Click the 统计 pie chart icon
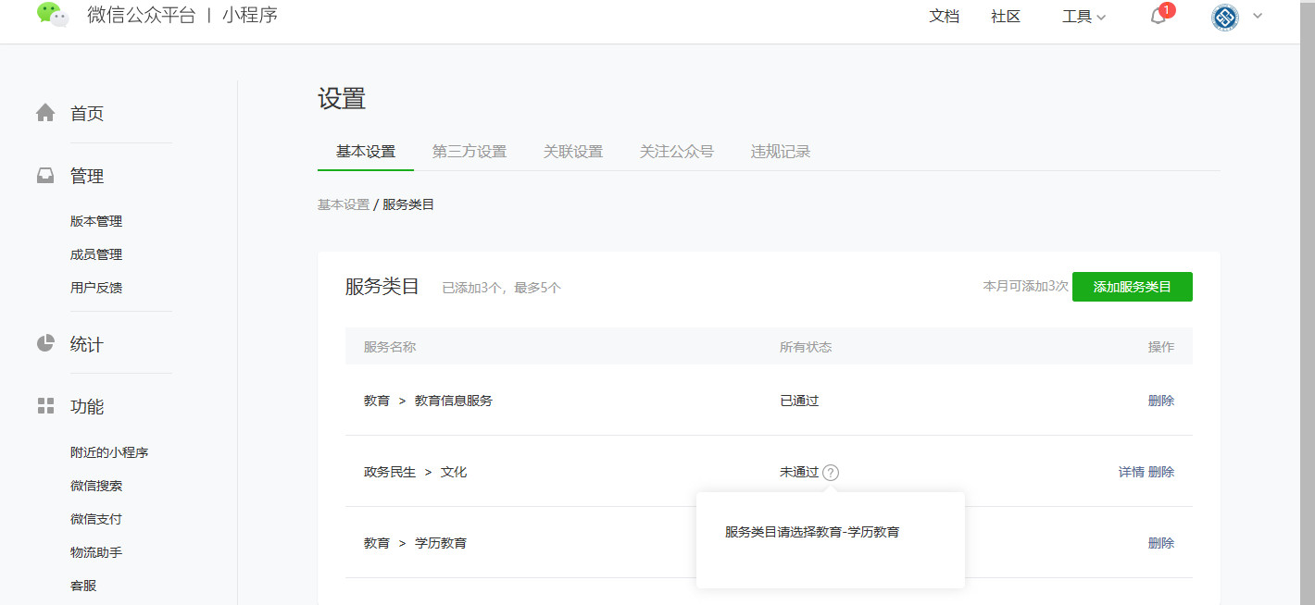Viewport: 1315px width, 605px height. tap(45, 343)
